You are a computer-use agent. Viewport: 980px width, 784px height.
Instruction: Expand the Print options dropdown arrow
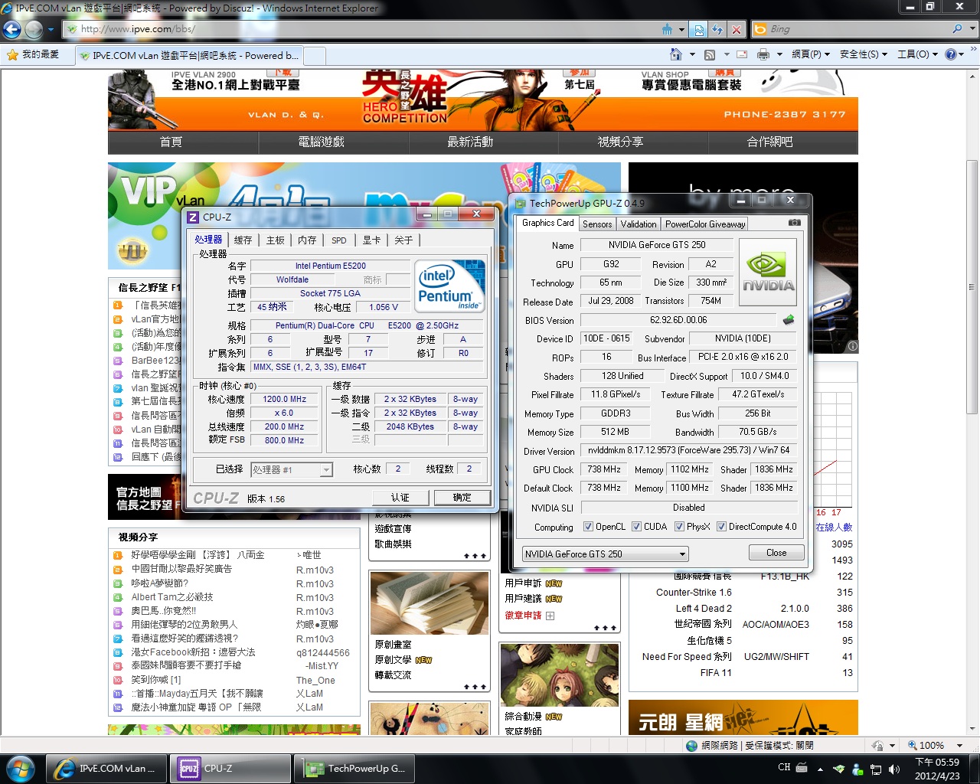coord(779,54)
